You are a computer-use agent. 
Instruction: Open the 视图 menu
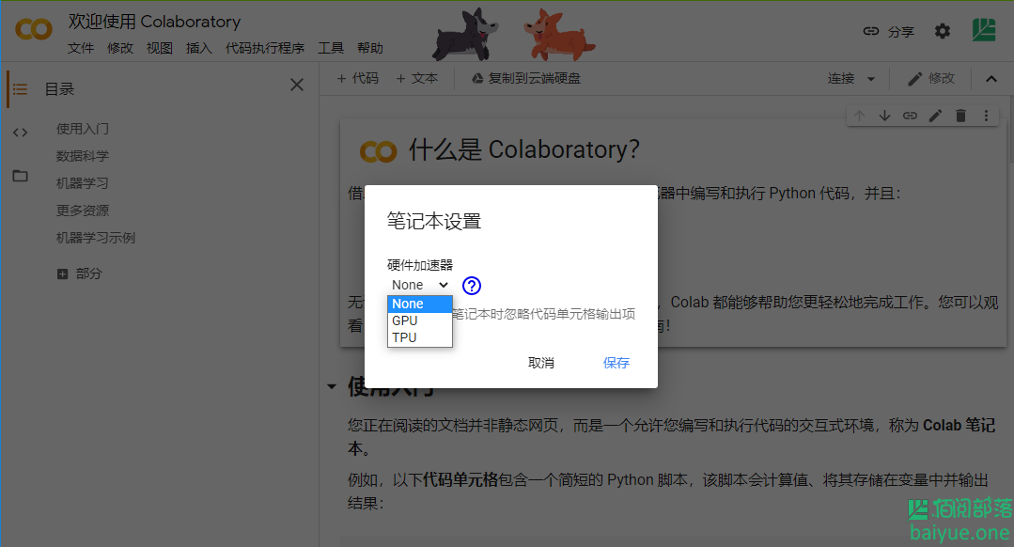160,49
